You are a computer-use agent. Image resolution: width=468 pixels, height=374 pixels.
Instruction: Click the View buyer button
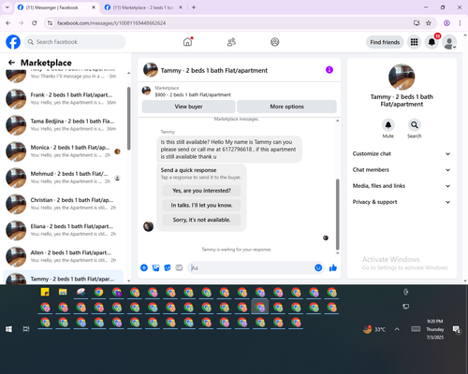click(188, 107)
